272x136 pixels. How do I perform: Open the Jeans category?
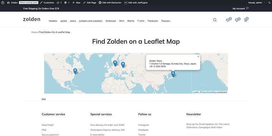click(x=73, y=21)
